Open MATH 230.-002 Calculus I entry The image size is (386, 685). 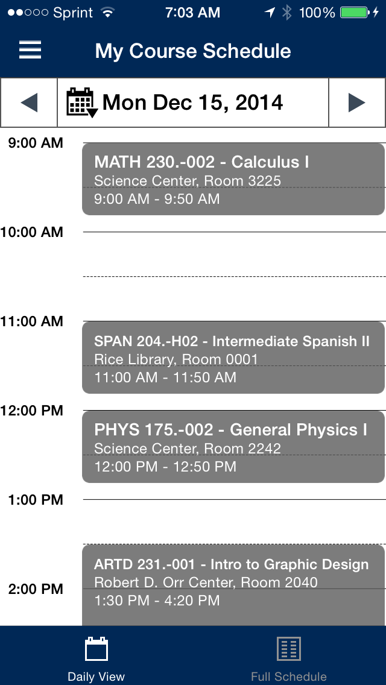click(233, 179)
